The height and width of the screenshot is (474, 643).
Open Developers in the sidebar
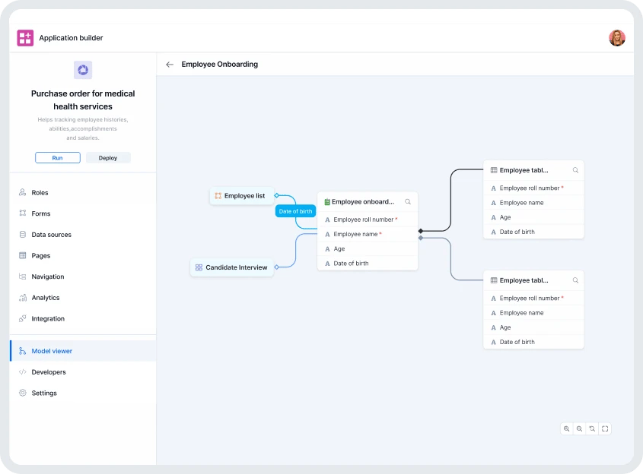point(83,371)
